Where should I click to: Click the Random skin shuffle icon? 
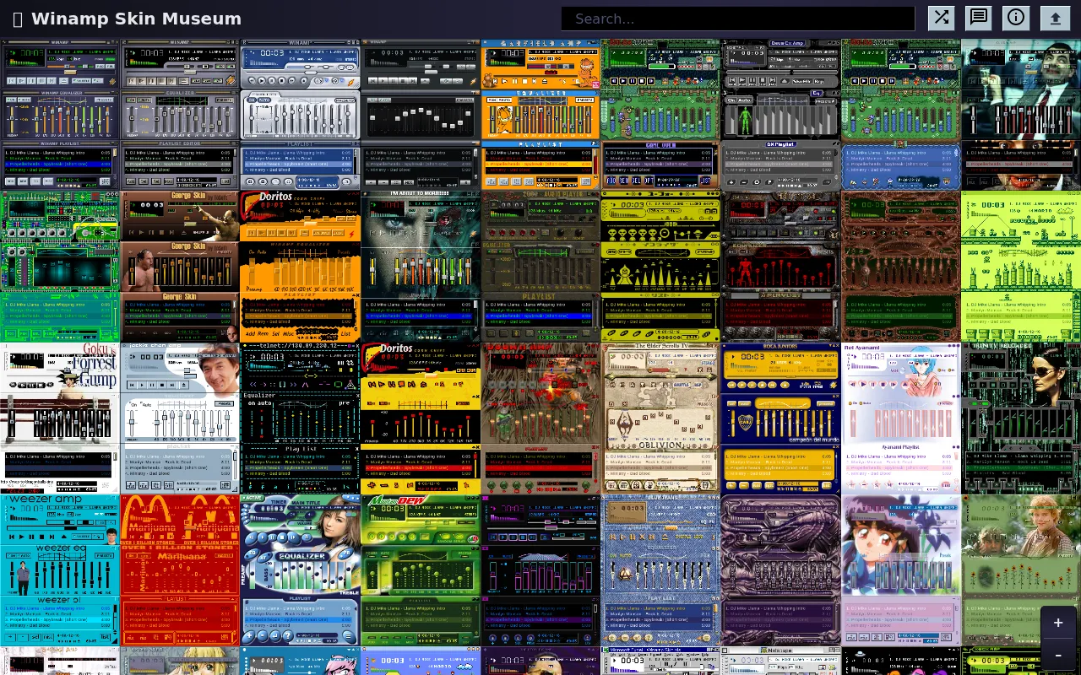click(x=941, y=18)
